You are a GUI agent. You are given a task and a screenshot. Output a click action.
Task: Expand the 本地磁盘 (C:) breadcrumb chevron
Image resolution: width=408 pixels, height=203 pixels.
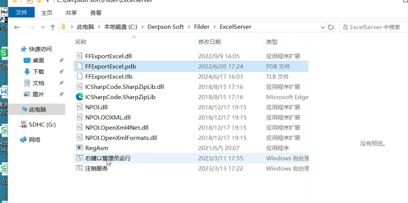pyautogui.click(x=143, y=27)
